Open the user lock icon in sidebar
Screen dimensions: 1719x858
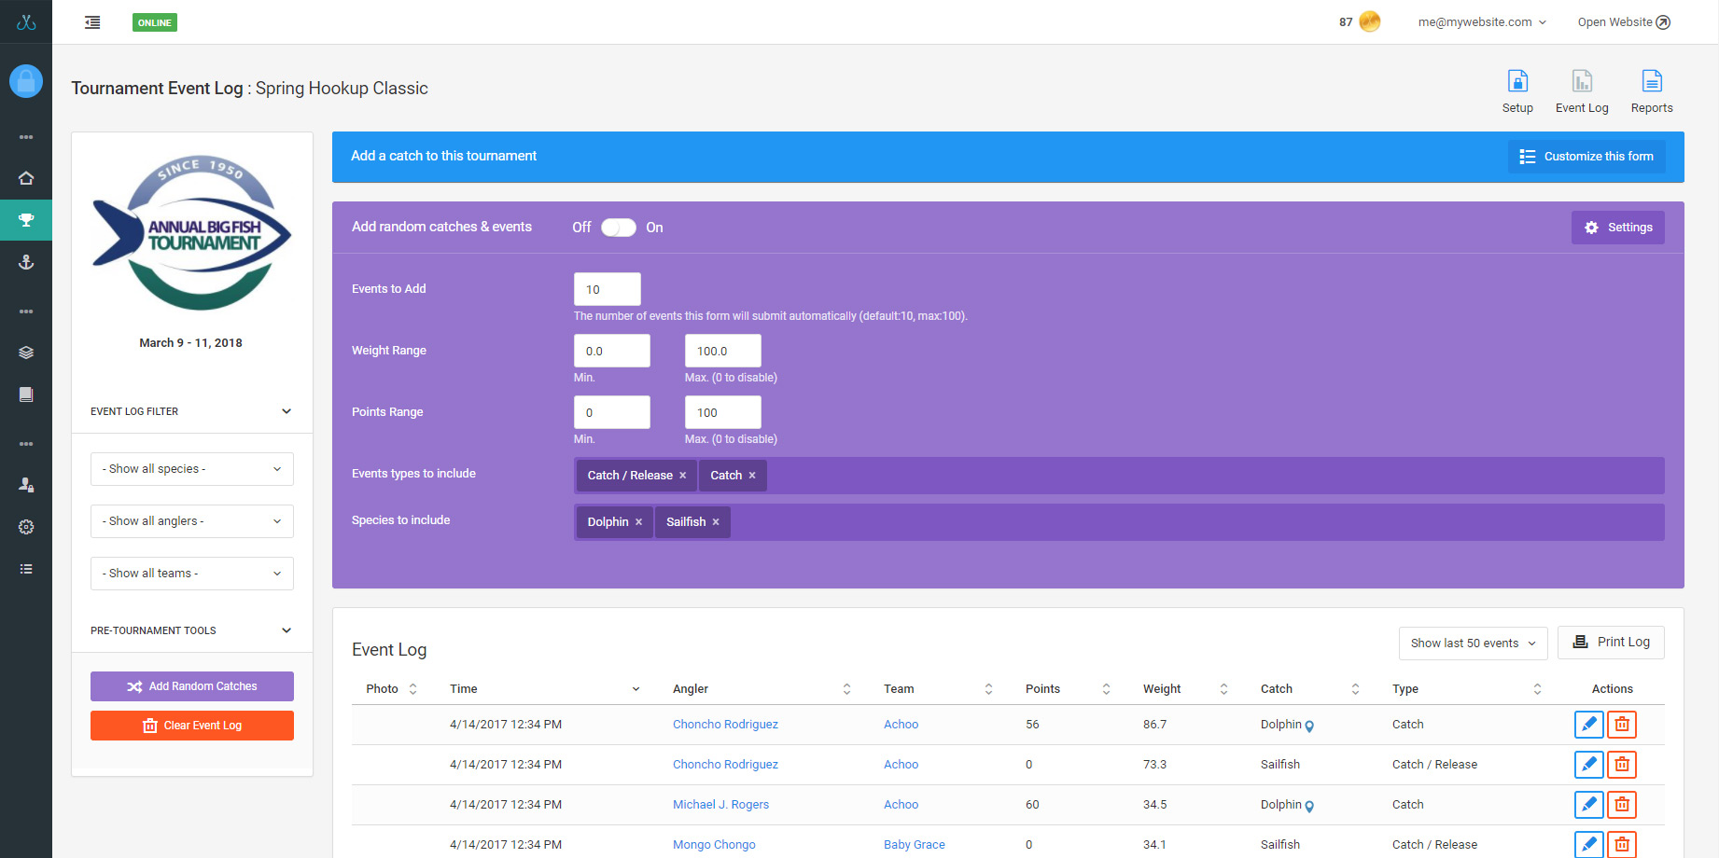26,485
